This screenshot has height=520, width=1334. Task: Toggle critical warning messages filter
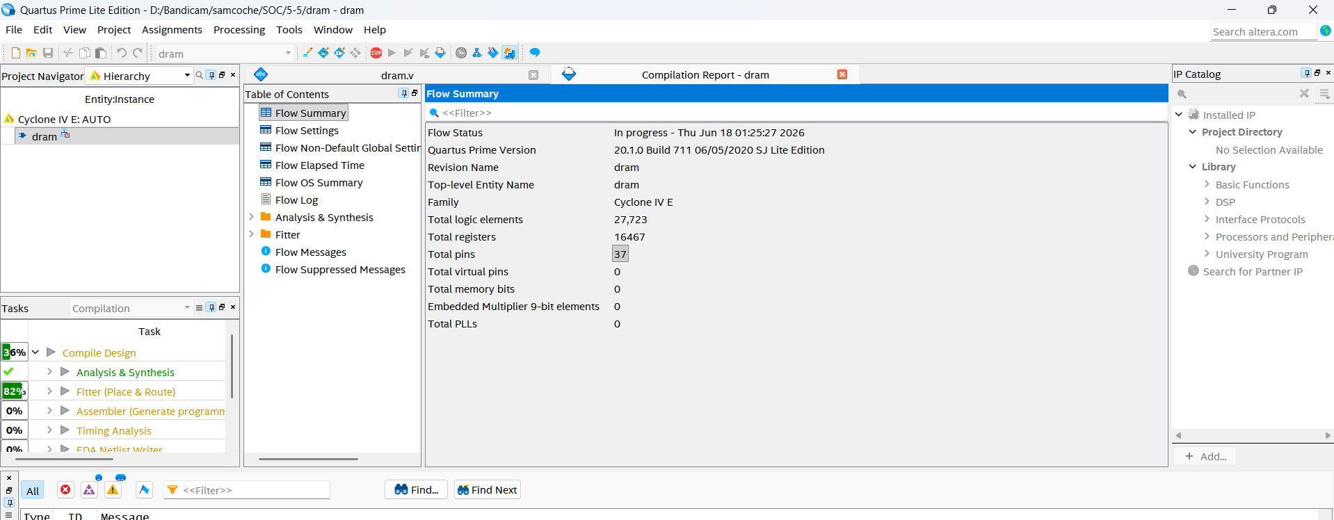[x=89, y=490]
